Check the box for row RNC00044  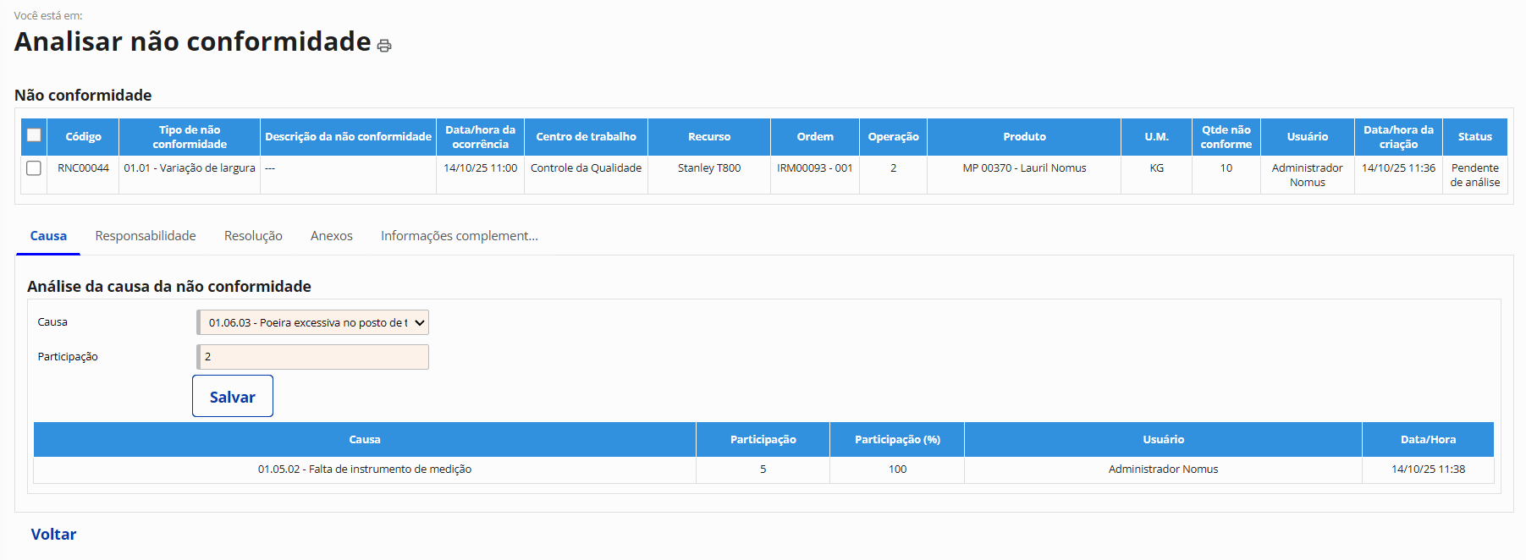pos(34,168)
